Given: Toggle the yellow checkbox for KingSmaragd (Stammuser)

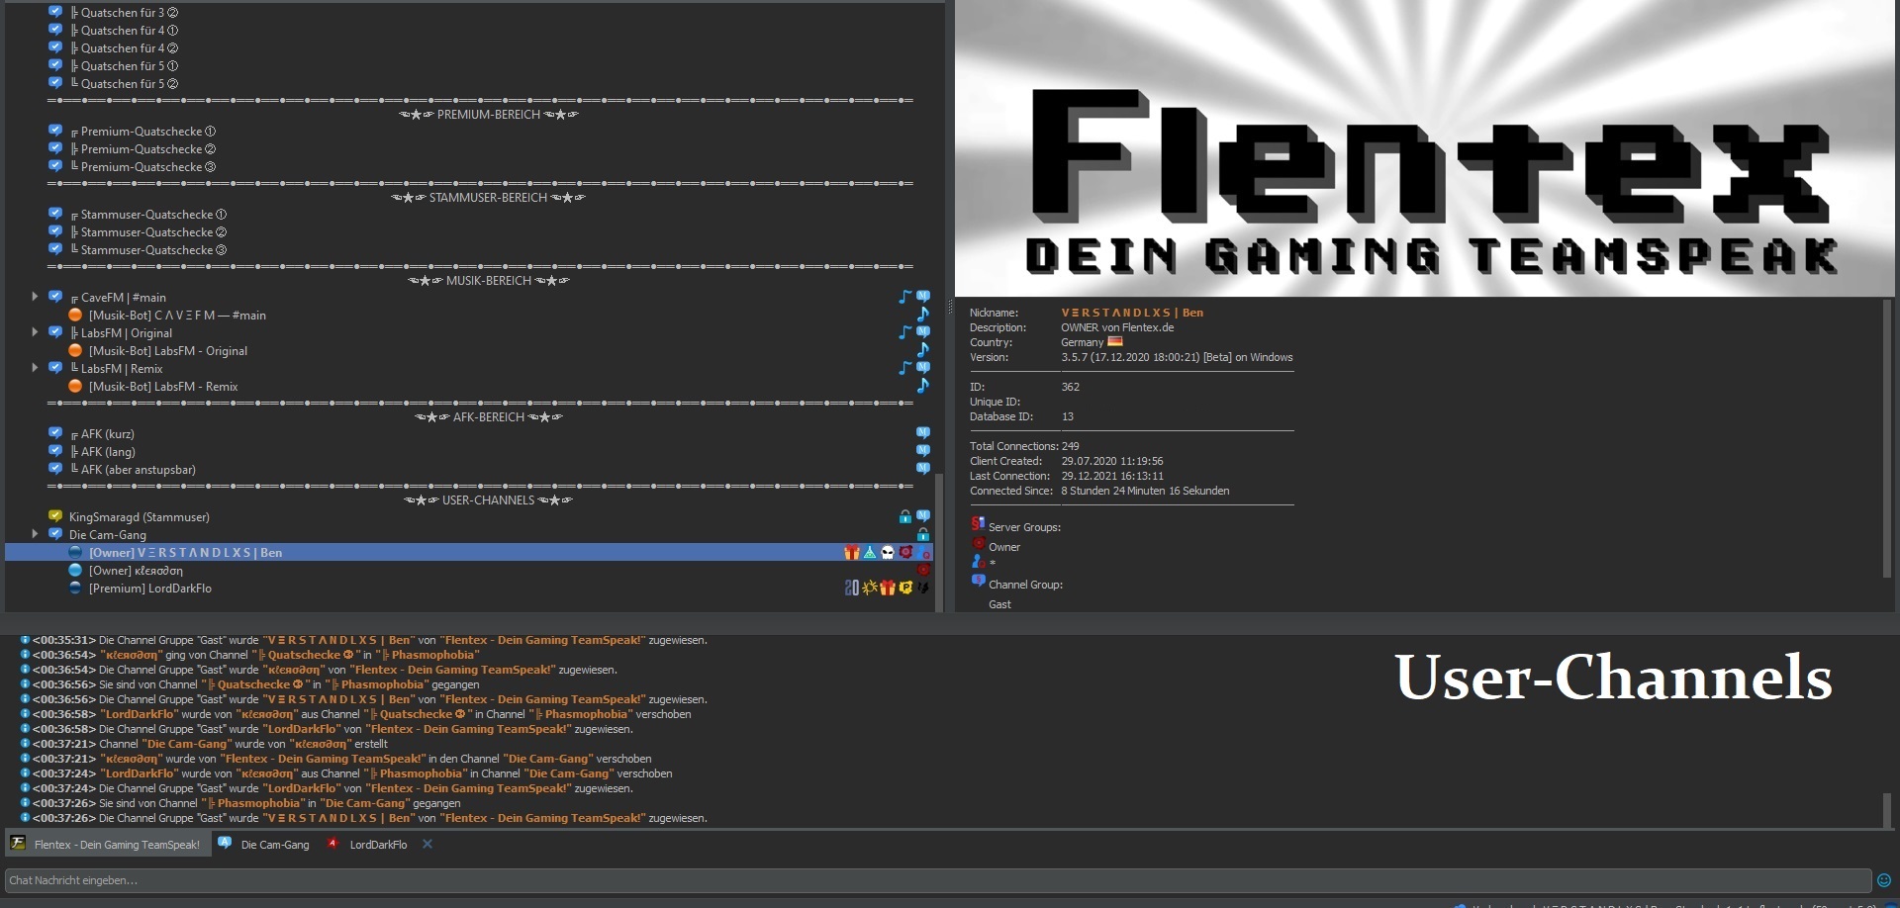Looking at the screenshot, I should click(x=55, y=516).
